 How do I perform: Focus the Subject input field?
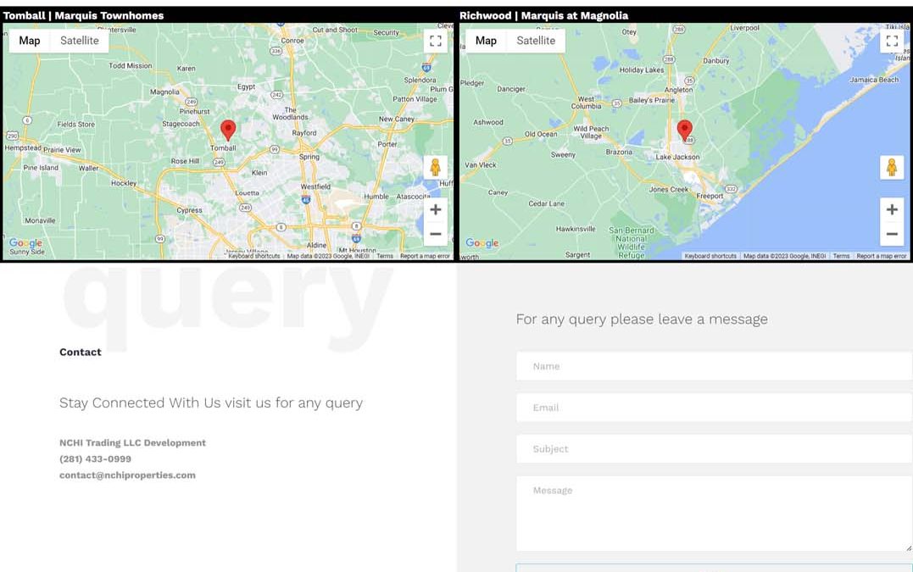click(714, 449)
